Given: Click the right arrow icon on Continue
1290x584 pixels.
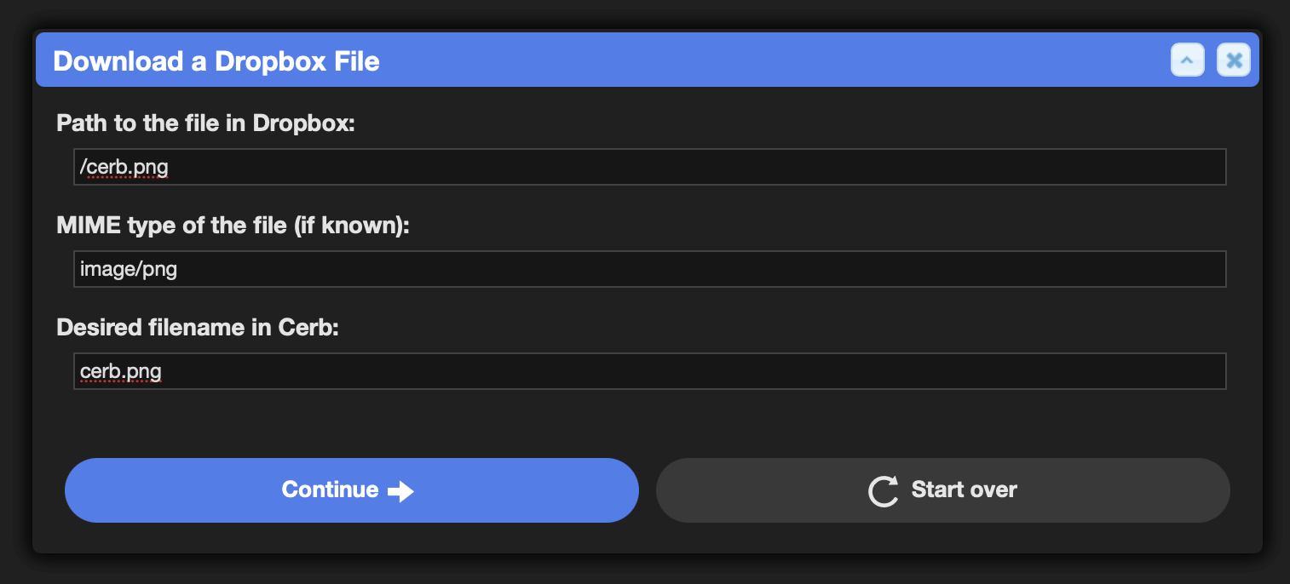Looking at the screenshot, I should click(x=400, y=491).
